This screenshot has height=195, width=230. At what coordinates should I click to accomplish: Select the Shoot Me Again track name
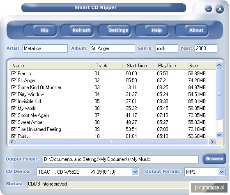[33, 115]
